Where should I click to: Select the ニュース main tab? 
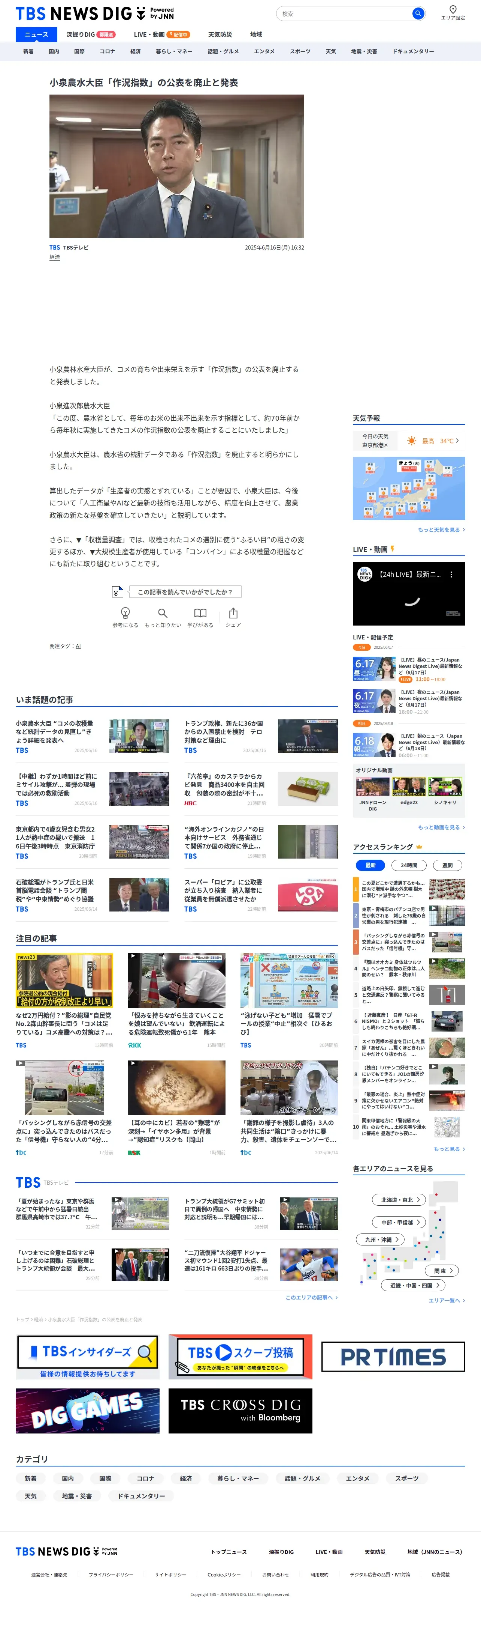click(36, 35)
